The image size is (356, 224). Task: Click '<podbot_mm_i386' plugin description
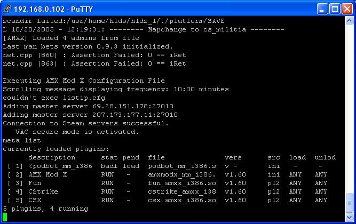[x=60, y=166]
